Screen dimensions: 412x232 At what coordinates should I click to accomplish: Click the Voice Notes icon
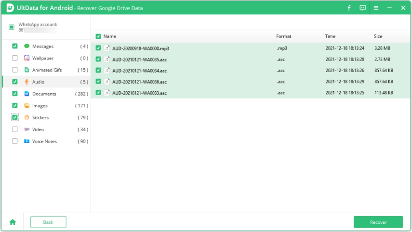tap(27, 141)
